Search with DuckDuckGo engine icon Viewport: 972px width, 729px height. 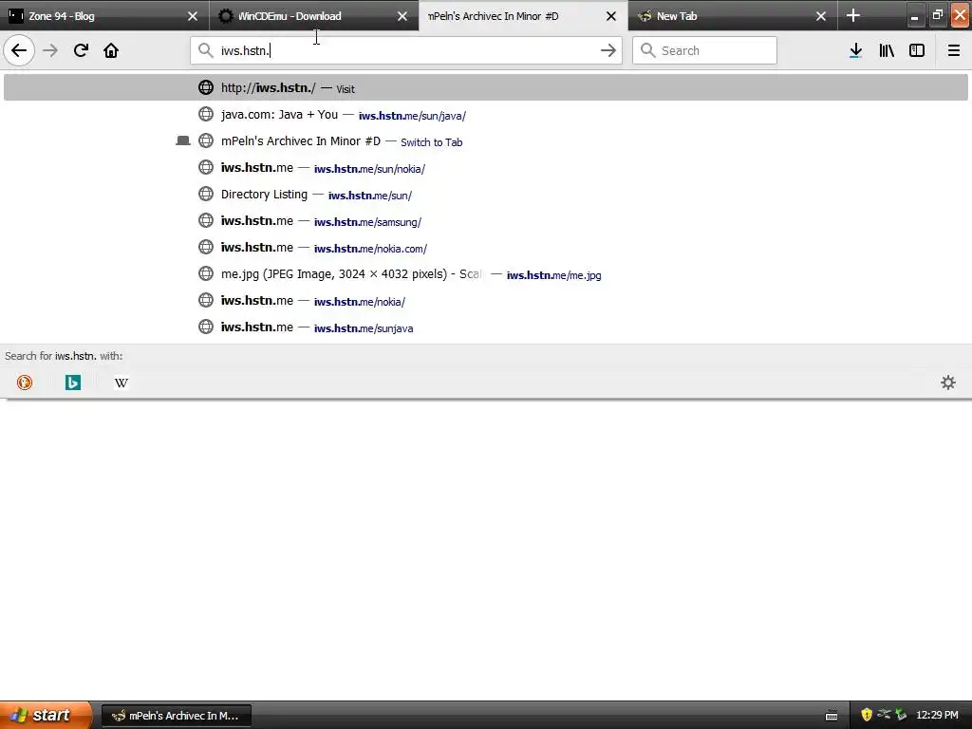[x=25, y=383]
